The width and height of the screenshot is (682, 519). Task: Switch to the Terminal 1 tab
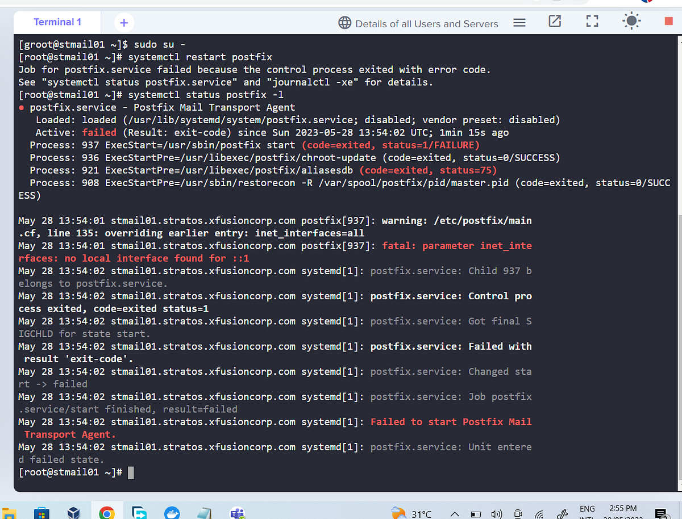[x=57, y=22]
